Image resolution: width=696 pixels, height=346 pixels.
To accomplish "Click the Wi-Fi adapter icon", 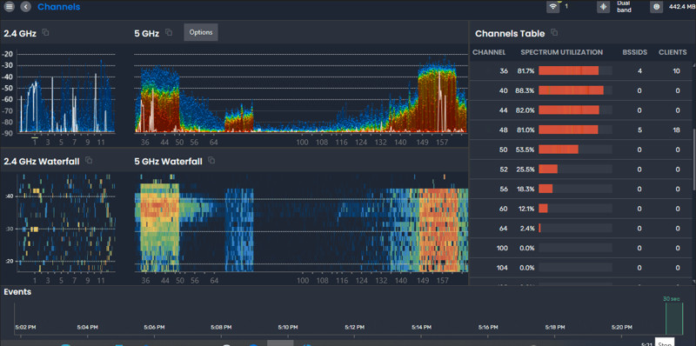I will point(552,7).
